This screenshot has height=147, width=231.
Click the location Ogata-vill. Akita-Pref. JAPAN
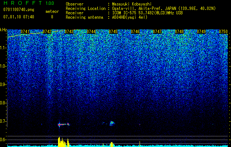click(x=144, y=8)
